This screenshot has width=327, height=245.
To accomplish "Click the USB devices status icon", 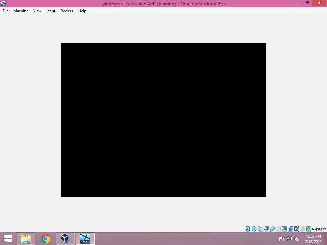I will pos(272,229).
